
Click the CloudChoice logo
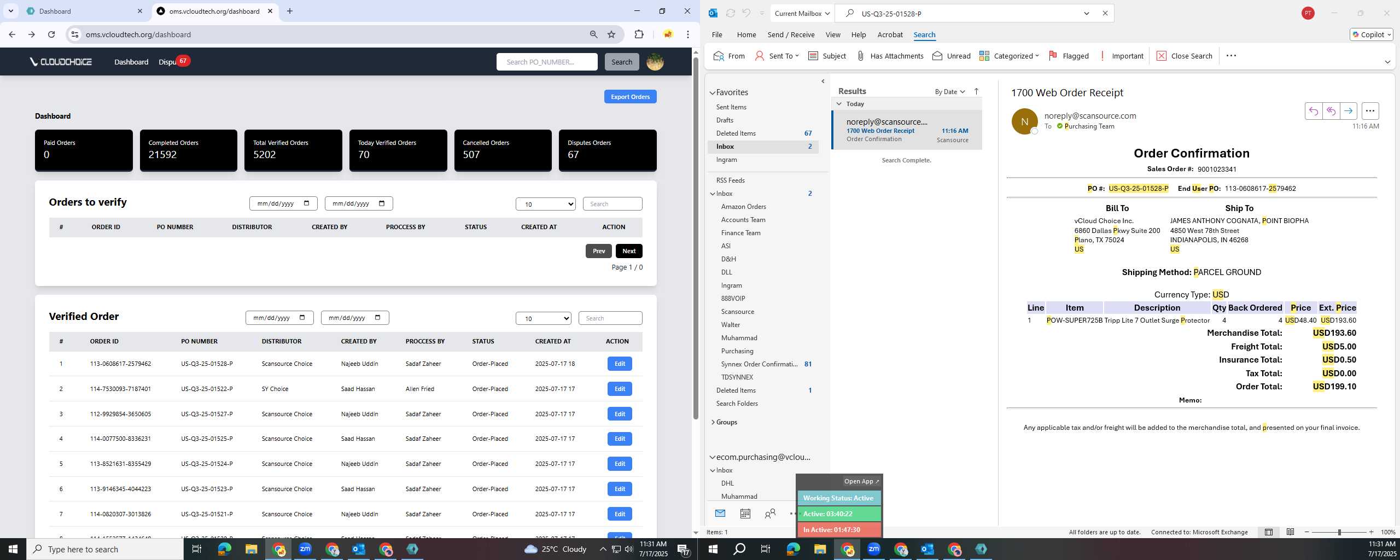(61, 62)
